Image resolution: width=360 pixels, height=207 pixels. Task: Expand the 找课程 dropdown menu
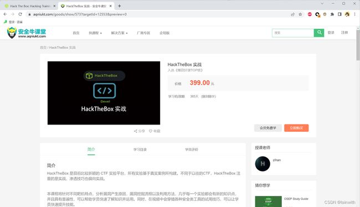(95, 33)
